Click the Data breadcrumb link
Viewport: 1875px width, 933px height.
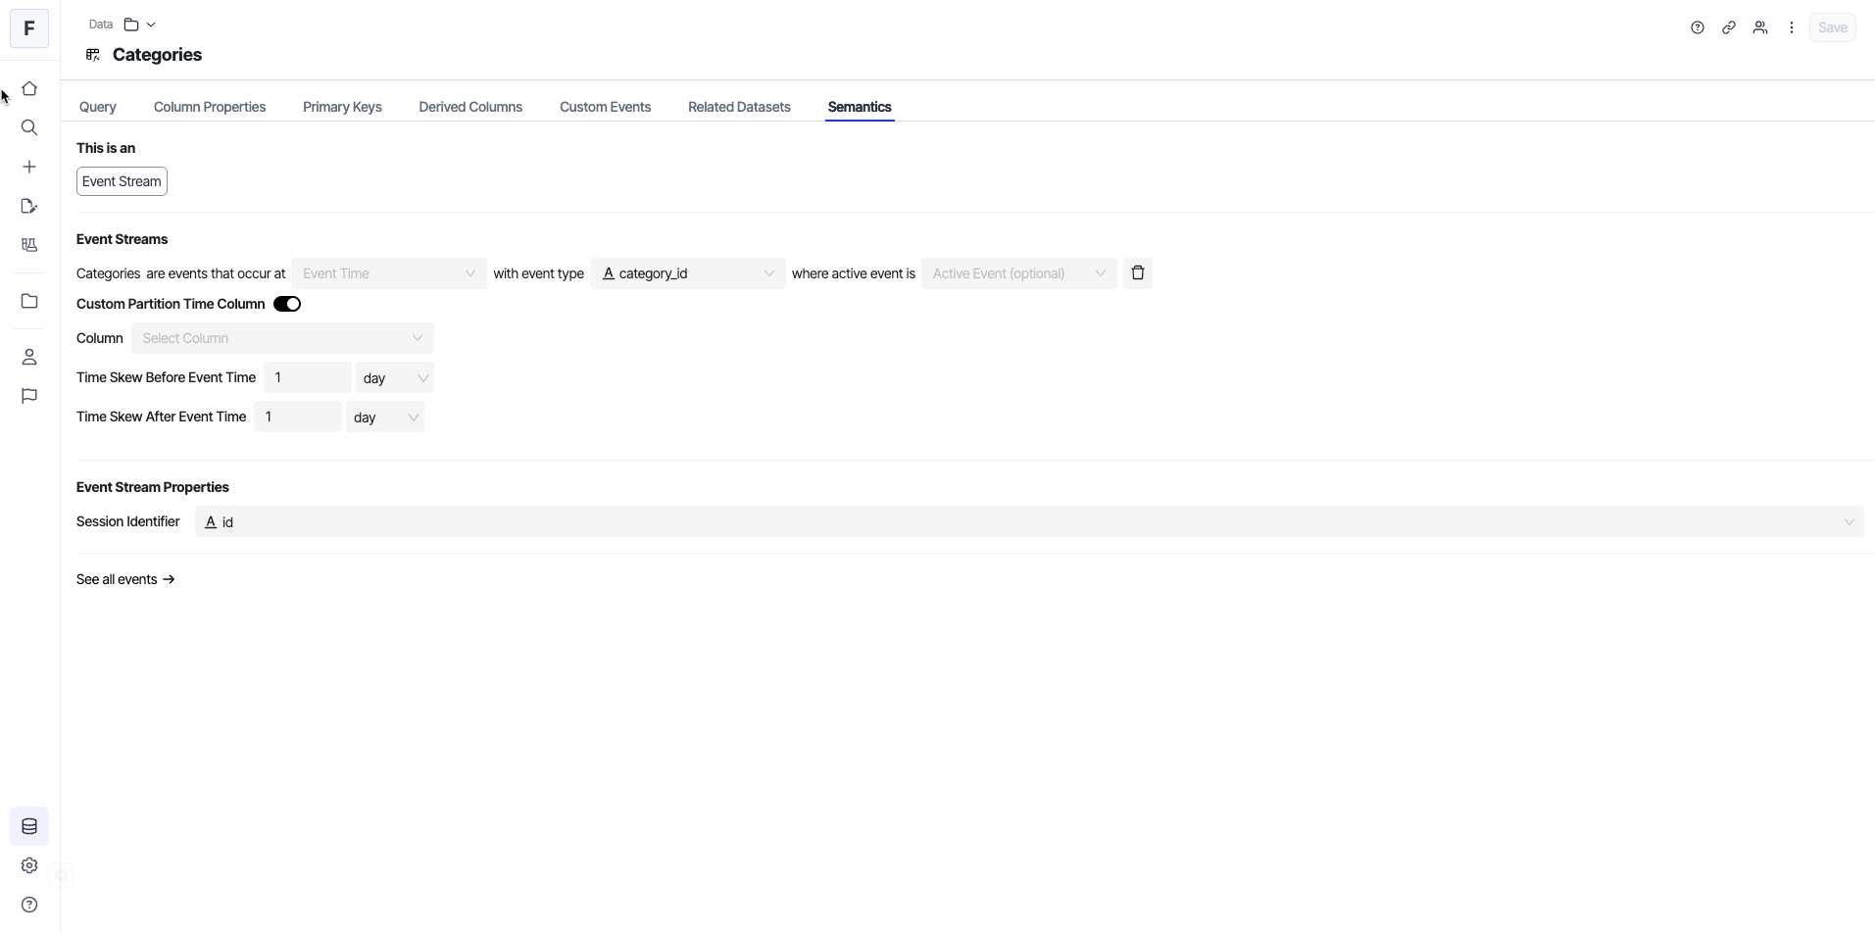pos(101,25)
